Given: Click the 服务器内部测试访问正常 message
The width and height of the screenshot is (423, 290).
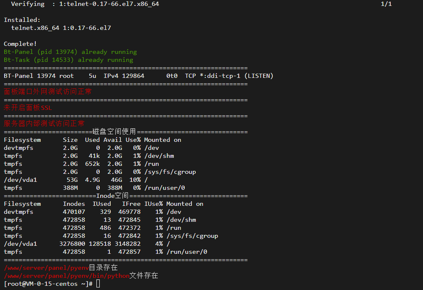Looking at the screenshot, I should click(x=44, y=124).
